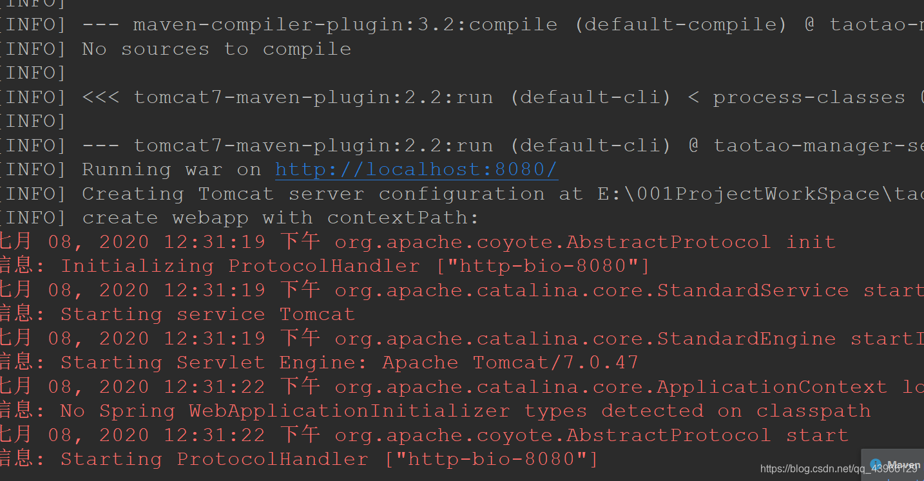Click the '--- tomcat7-maven-plugin:2.2:run' taotao-manager line
This screenshot has height=481, width=924.
tap(462, 146)
